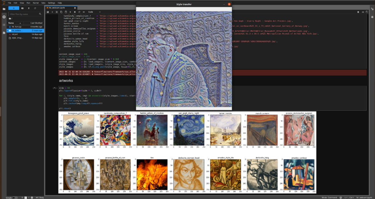Image resolution: width=375 pixels, height=199 pixels.
Task: Open the Settings menu
Action: 51,3
